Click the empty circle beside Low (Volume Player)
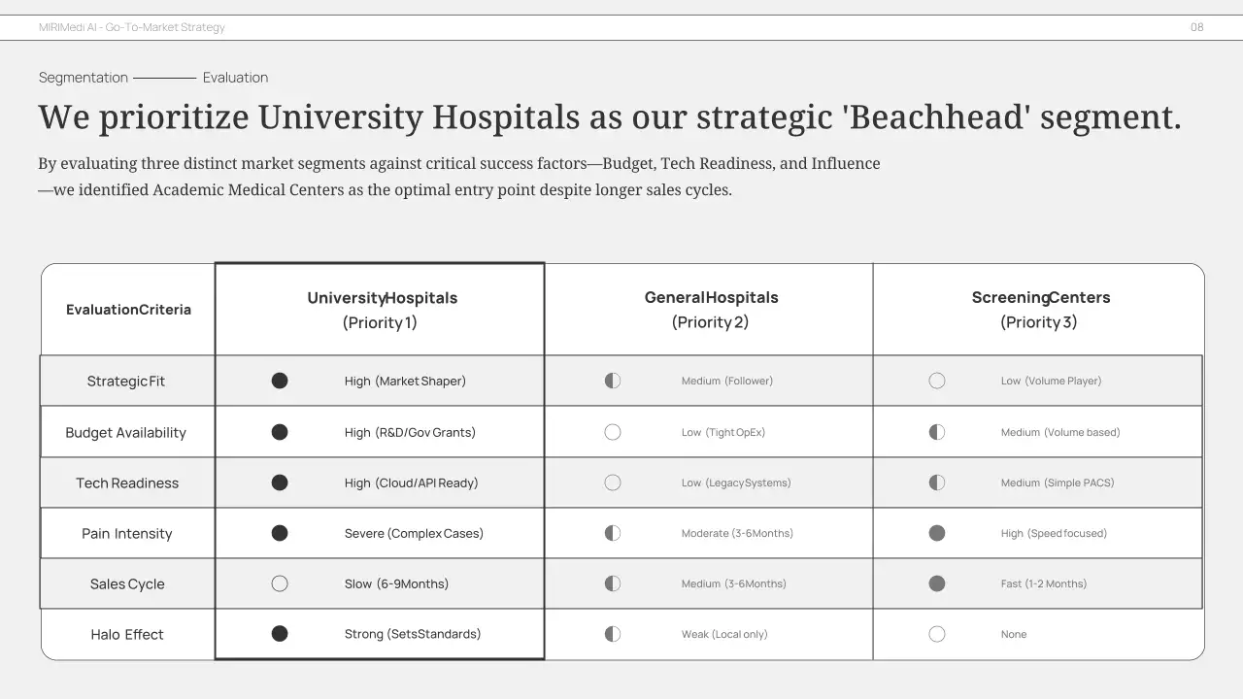This screenshot has height=699, width=1243. (937, 381)
